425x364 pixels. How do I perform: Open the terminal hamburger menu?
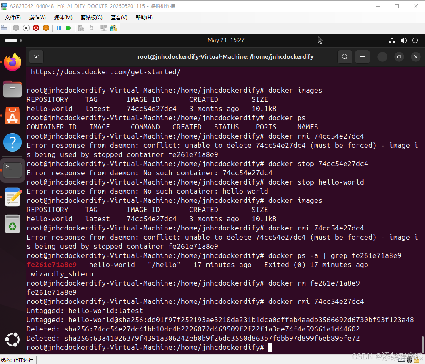362,57
